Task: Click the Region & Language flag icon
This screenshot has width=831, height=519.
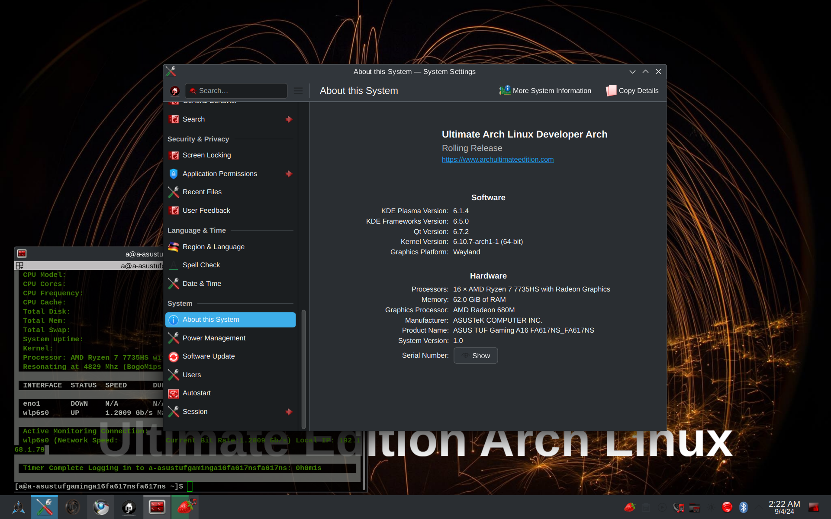Action: pyautogui.click(x=174, y=247)
